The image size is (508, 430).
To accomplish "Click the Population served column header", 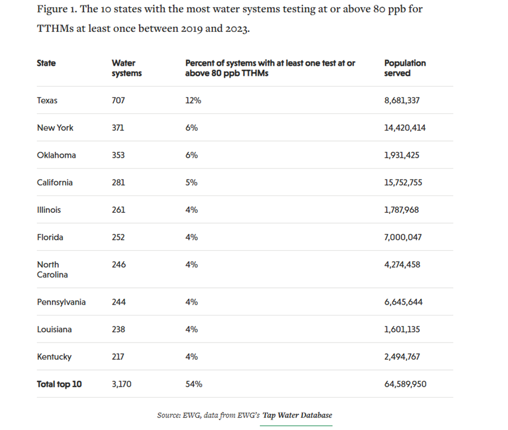I will pyautogui.click(x=405, y=68).
